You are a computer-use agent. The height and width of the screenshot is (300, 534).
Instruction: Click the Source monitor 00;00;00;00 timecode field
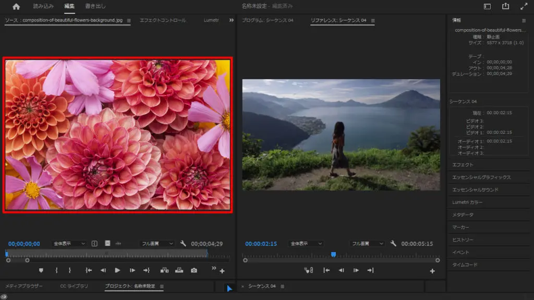(24, 244)
